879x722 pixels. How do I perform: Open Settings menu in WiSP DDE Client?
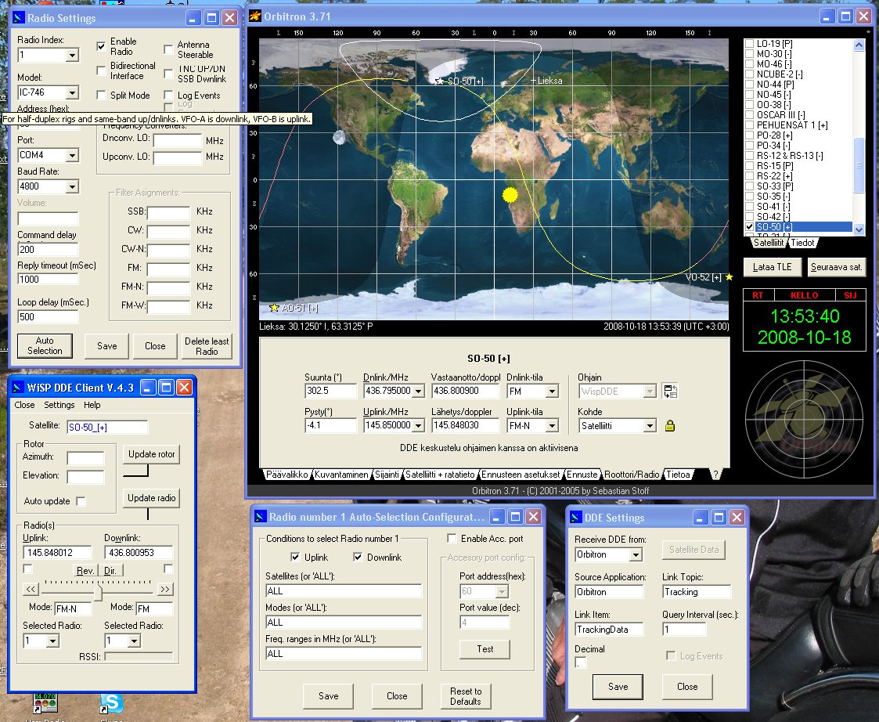click(59, 405)
